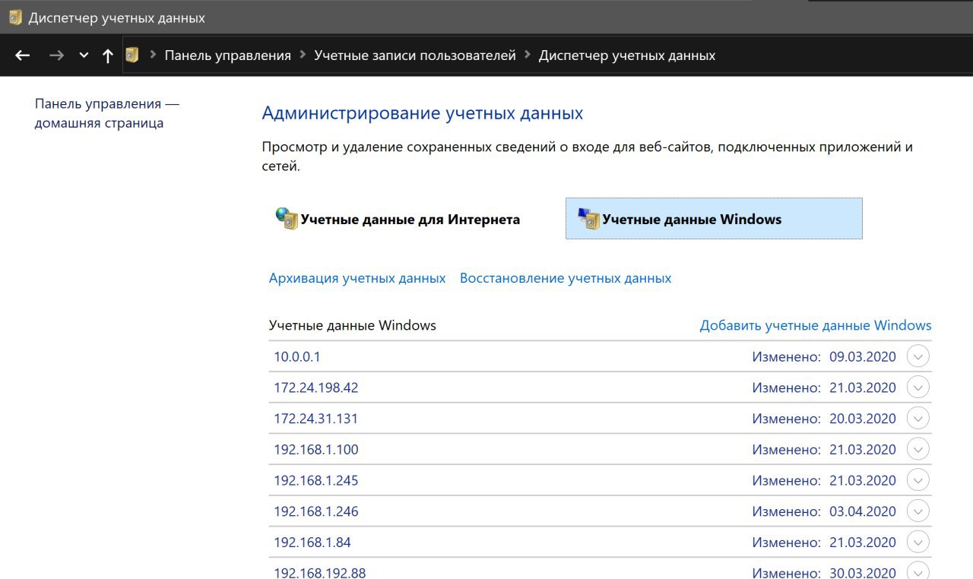Click the date 20.03.2020

[863, 419]
